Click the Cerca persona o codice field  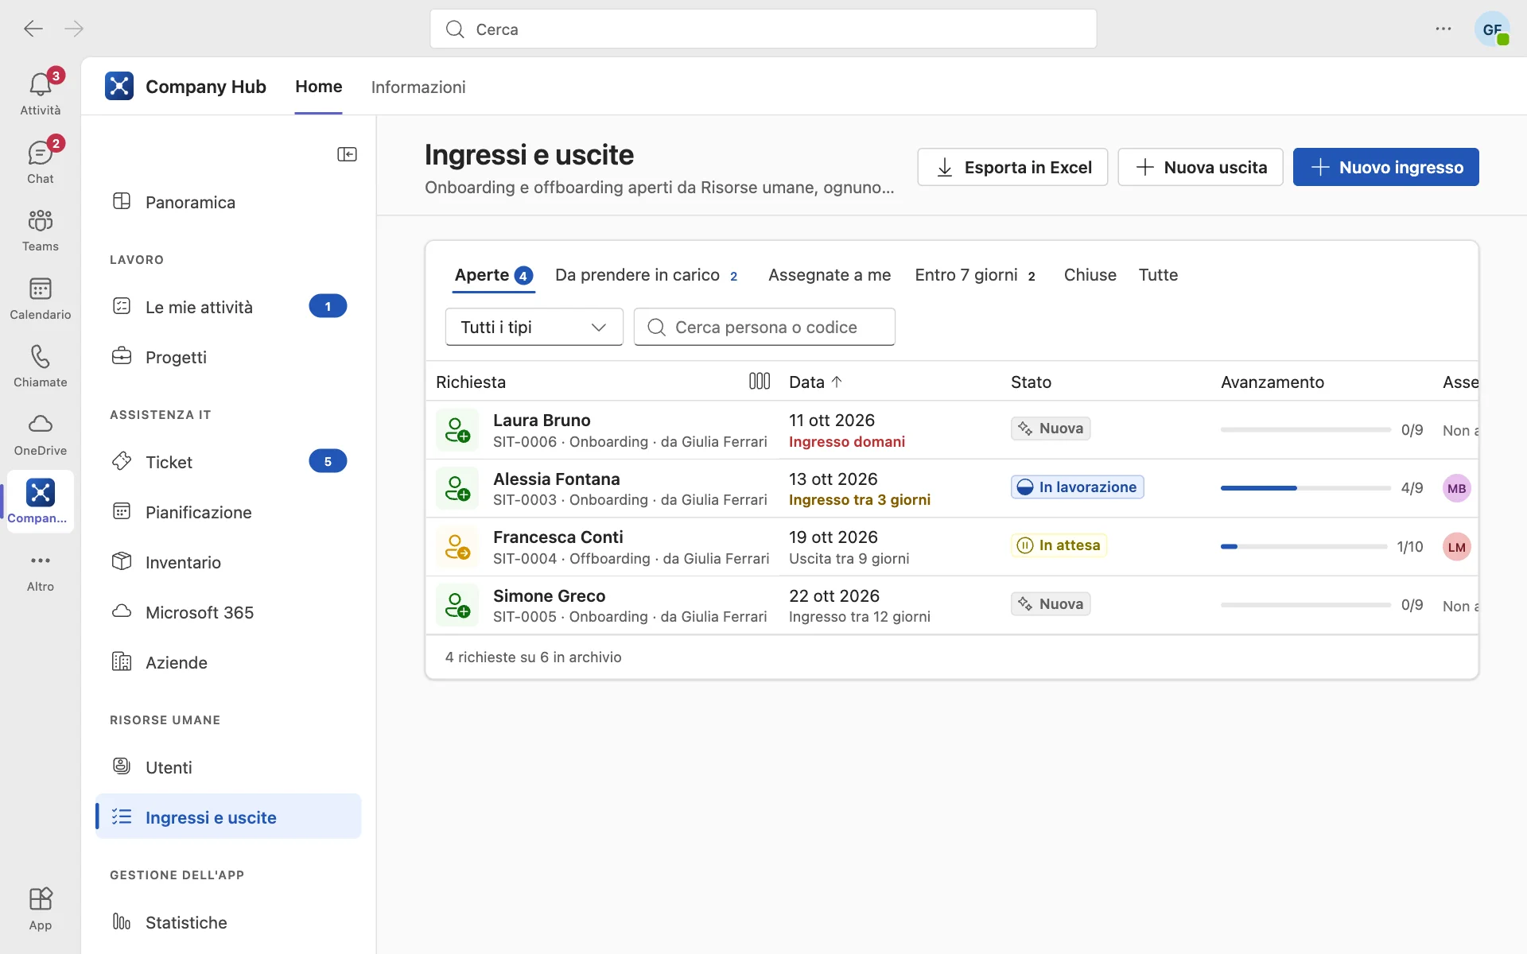click(x=764, y=327)
